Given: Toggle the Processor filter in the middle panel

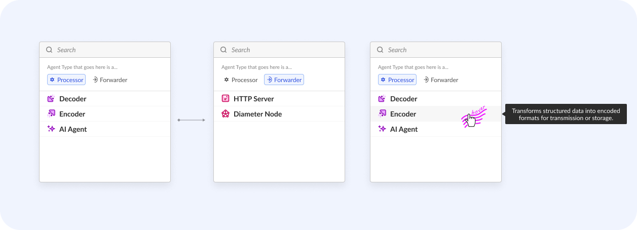Looking at the screenshot, I should (x=241, y=80).
